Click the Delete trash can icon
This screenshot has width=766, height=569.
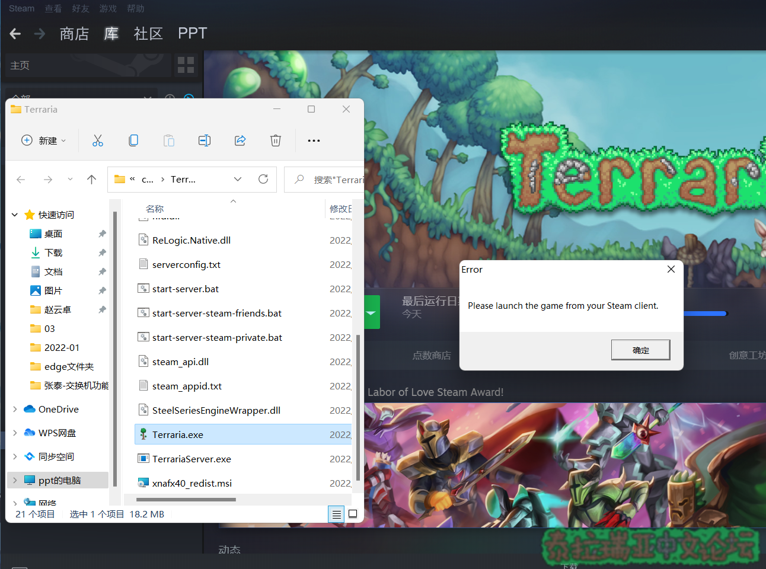[276, 140]
